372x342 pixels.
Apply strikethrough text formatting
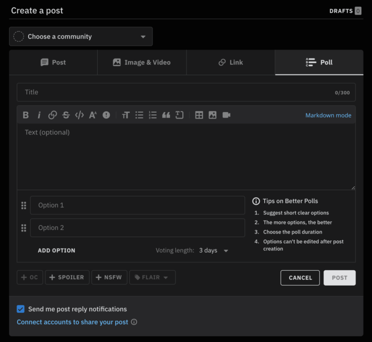(x=66, y=115)
